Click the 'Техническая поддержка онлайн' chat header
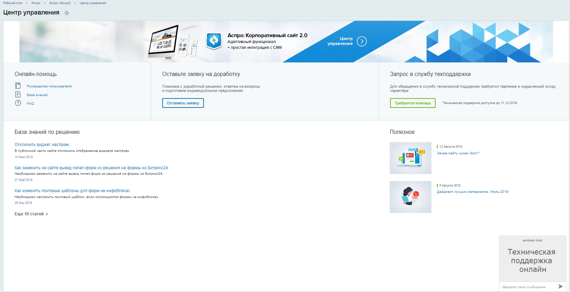Viewport: 570px width, 292px height. point(532,260)
